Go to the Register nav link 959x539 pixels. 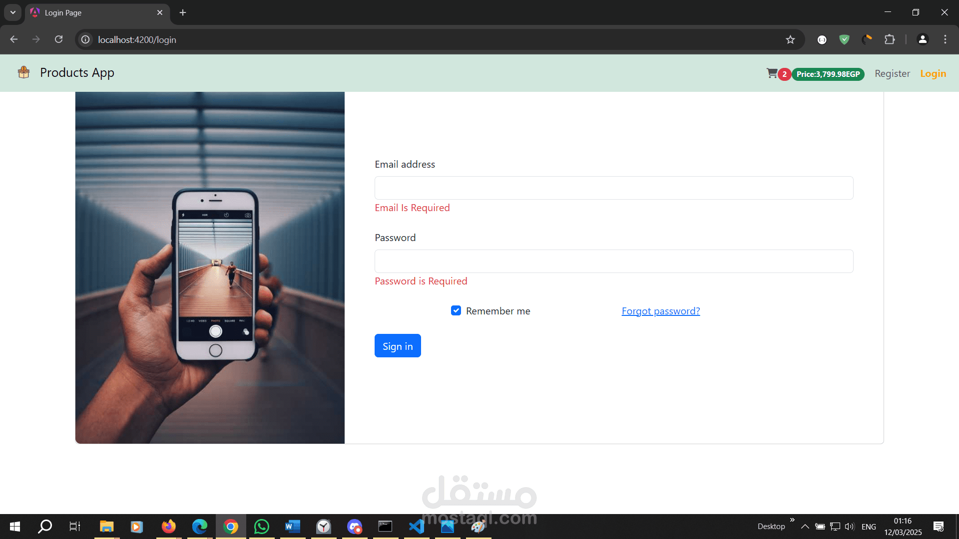892,73
